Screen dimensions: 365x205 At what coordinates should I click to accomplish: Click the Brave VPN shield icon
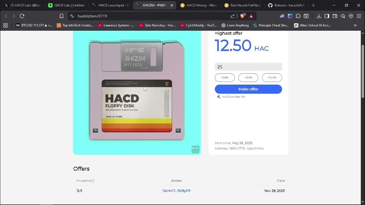(x=351, y=16)
